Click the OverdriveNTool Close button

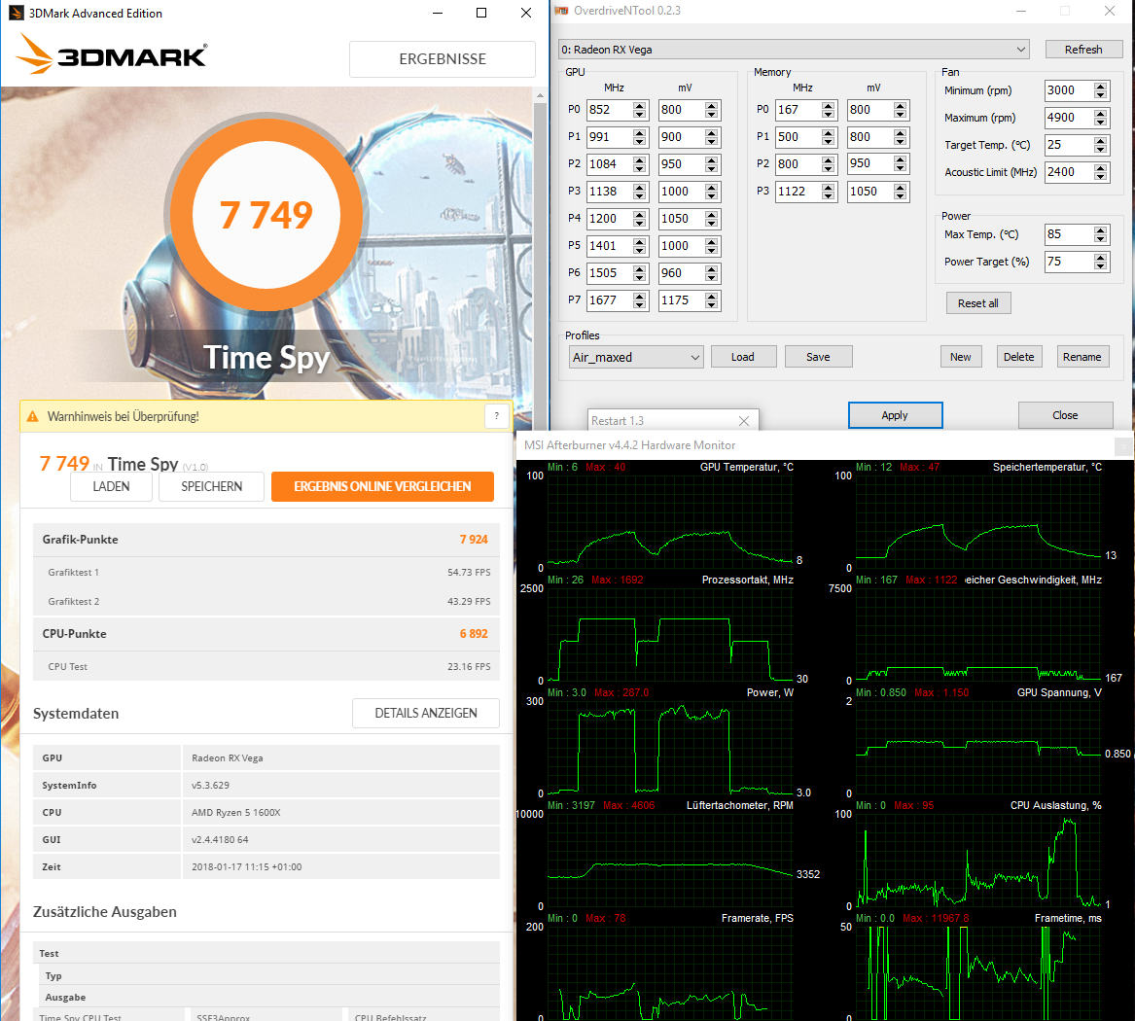click(x=1065, y=415)
